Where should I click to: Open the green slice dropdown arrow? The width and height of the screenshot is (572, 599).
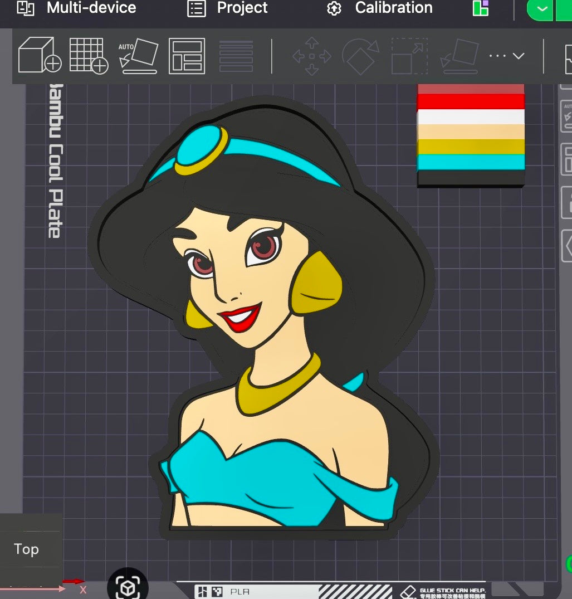point(542,8)
